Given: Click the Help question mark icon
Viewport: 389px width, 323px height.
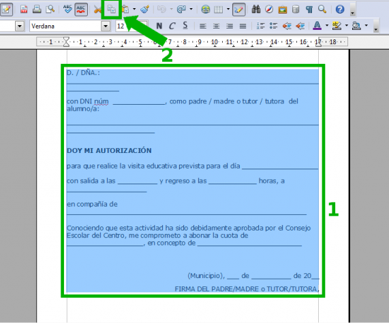Looking at the screenshot, I should pyautogui.click(x=340, y=10).
